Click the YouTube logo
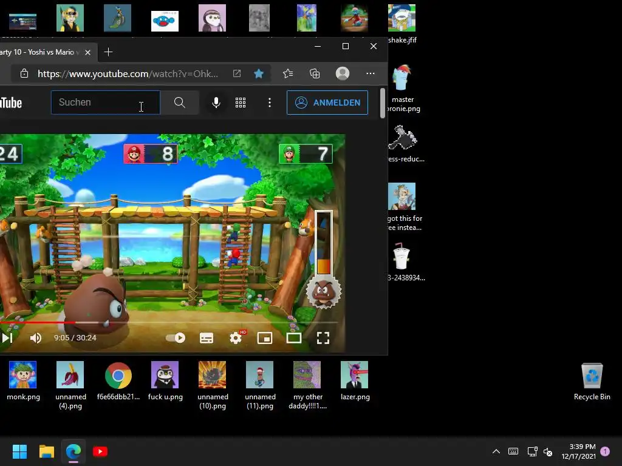The width and height of the screenshot is (622, 466). click(11, 103)
